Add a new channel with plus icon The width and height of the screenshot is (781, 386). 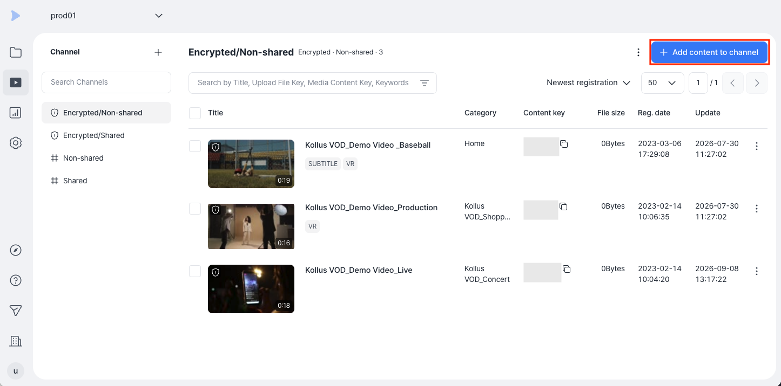pos(158,52)
